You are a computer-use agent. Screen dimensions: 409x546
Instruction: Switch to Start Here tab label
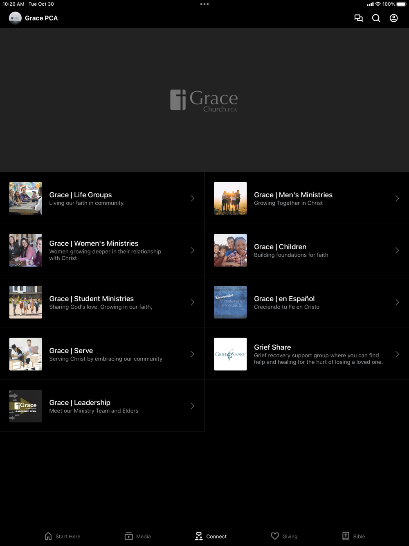tap(68, 537)
